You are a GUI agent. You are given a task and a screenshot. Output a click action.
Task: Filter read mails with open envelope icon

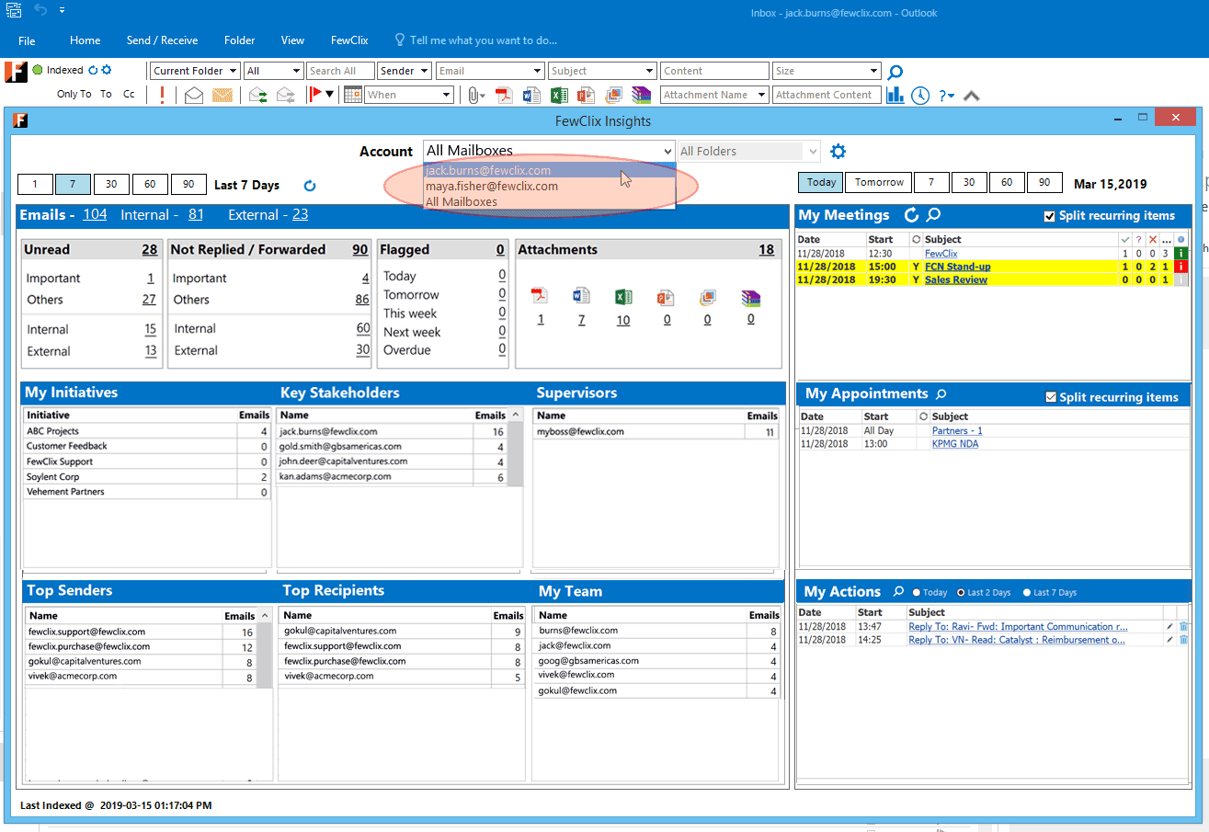194,95
